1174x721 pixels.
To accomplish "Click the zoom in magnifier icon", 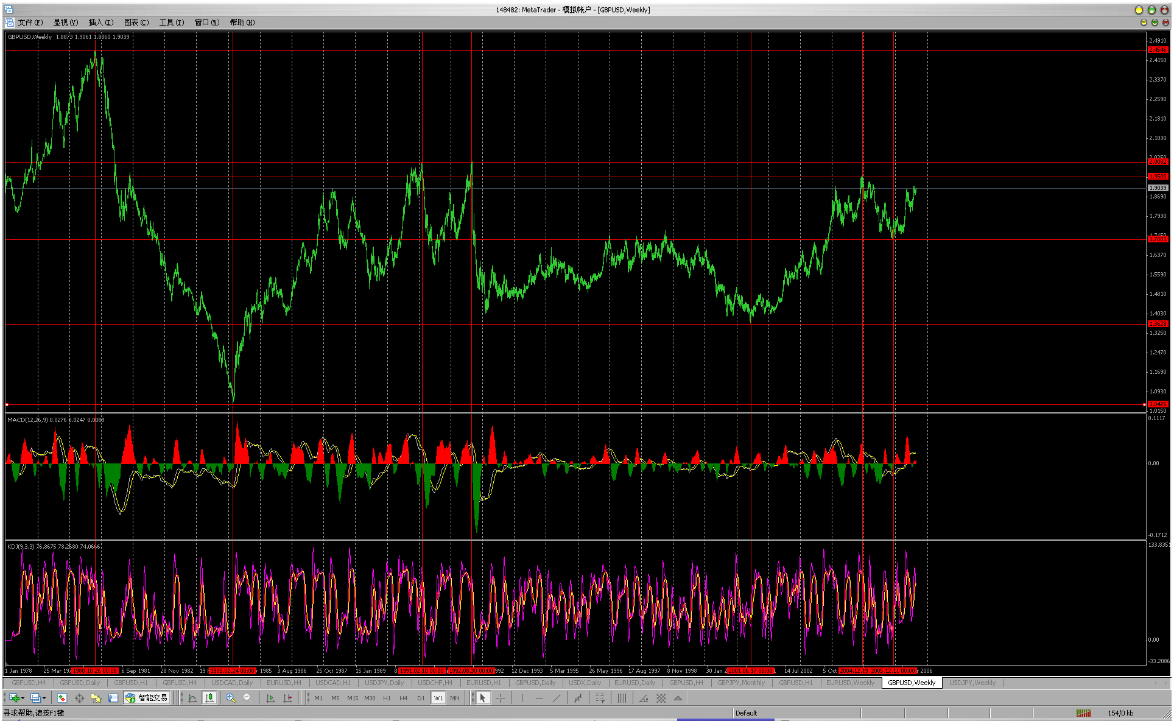I will [230, 698].
